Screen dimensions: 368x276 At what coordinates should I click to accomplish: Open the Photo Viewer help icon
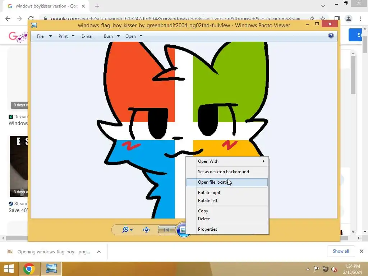coord(331,36)
